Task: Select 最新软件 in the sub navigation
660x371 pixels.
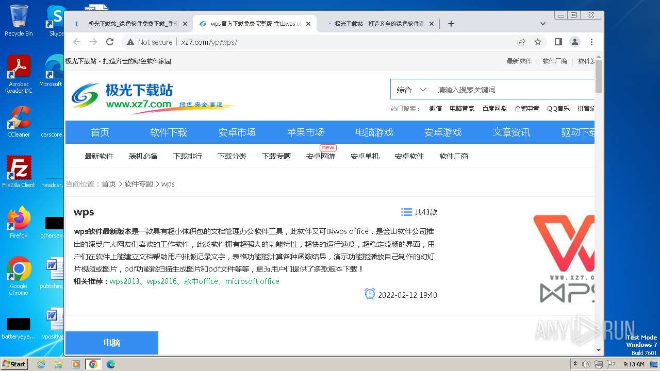Action: point(99,156)
